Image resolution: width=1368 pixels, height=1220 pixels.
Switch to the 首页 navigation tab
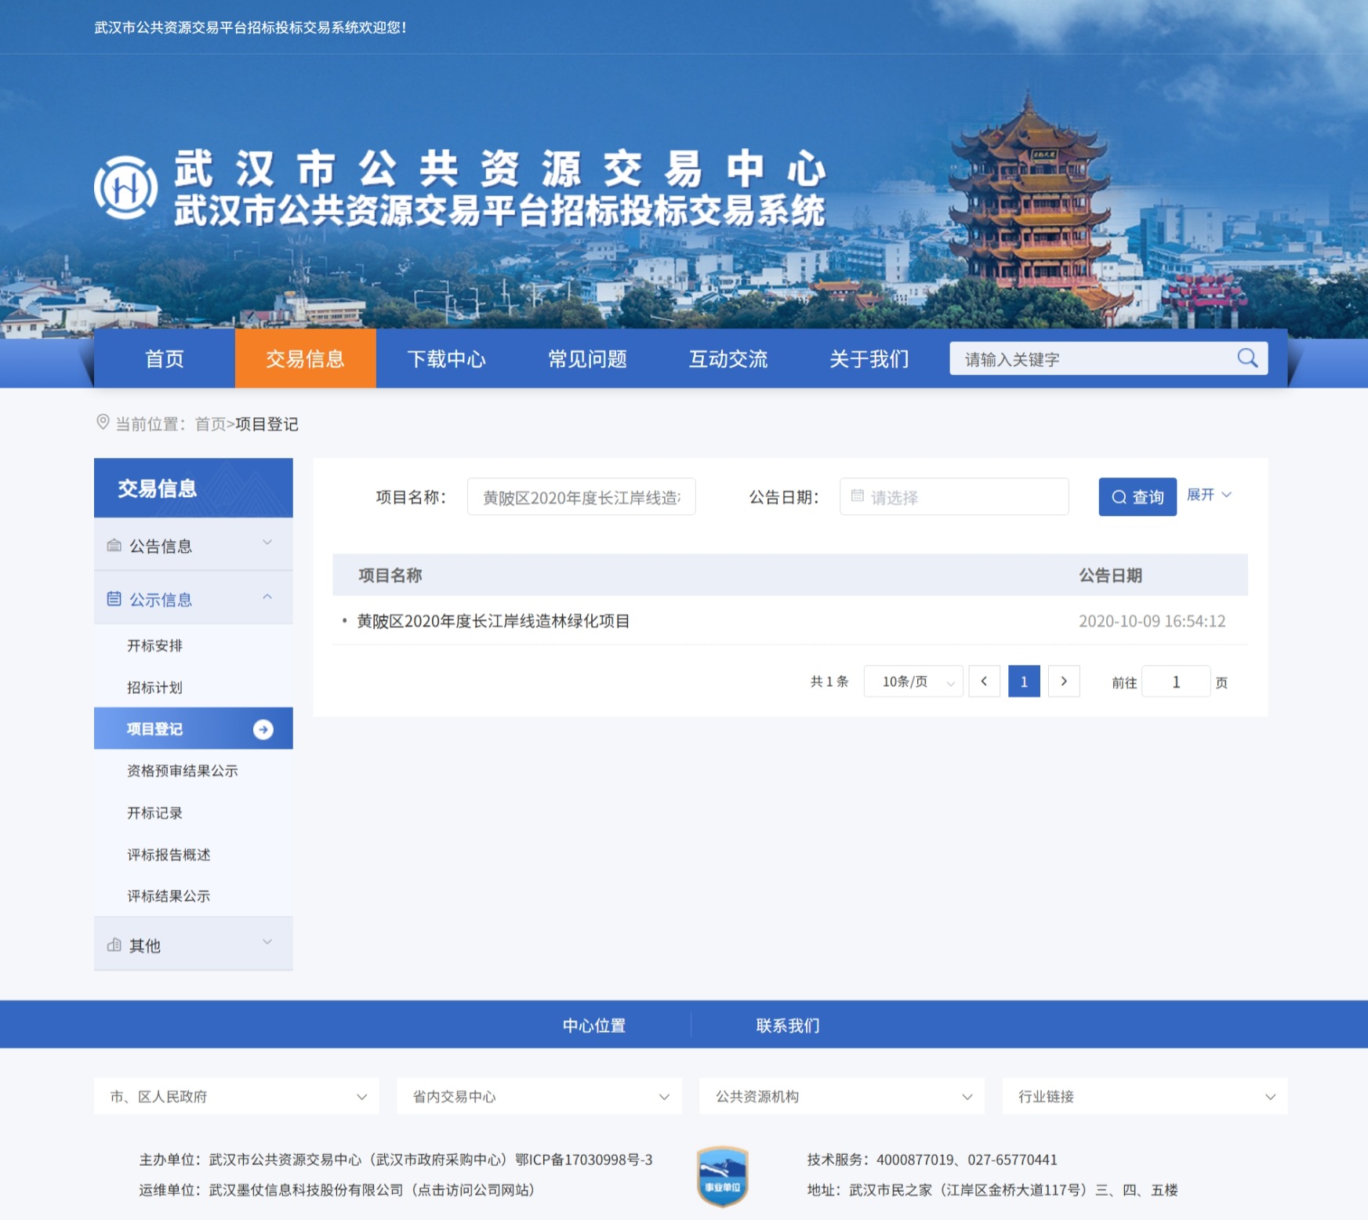[x=164, y=359]
